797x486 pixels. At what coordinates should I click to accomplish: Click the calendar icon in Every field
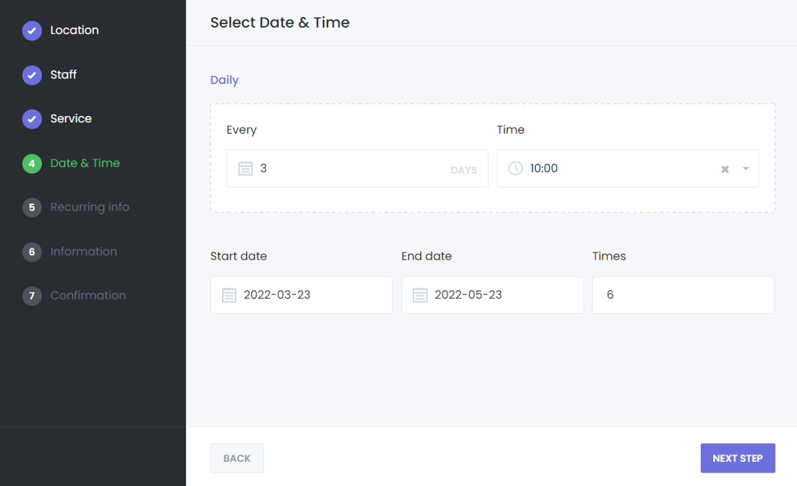pos(246,169)
